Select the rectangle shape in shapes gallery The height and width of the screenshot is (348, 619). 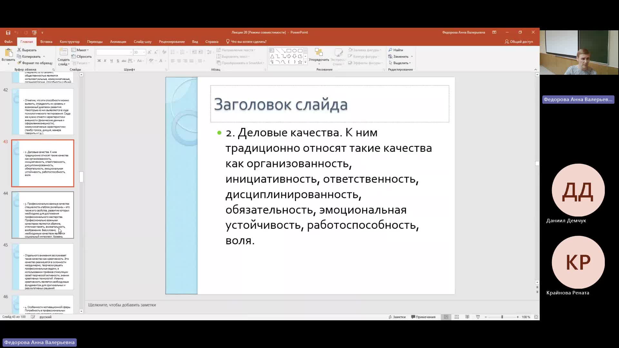point(289,51)
